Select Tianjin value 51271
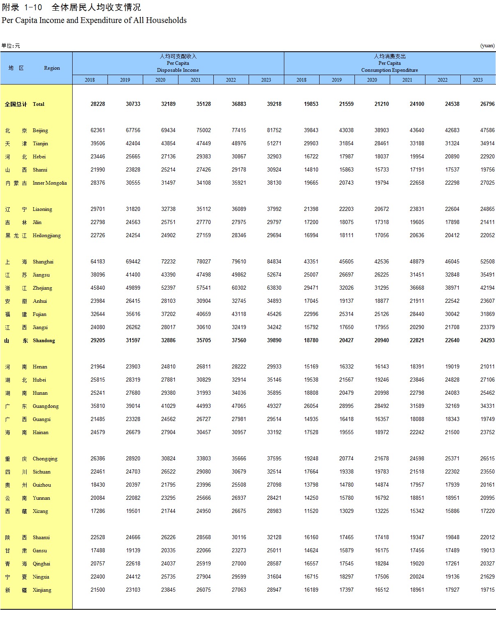The image size is (496, 636). coord(274,144)
